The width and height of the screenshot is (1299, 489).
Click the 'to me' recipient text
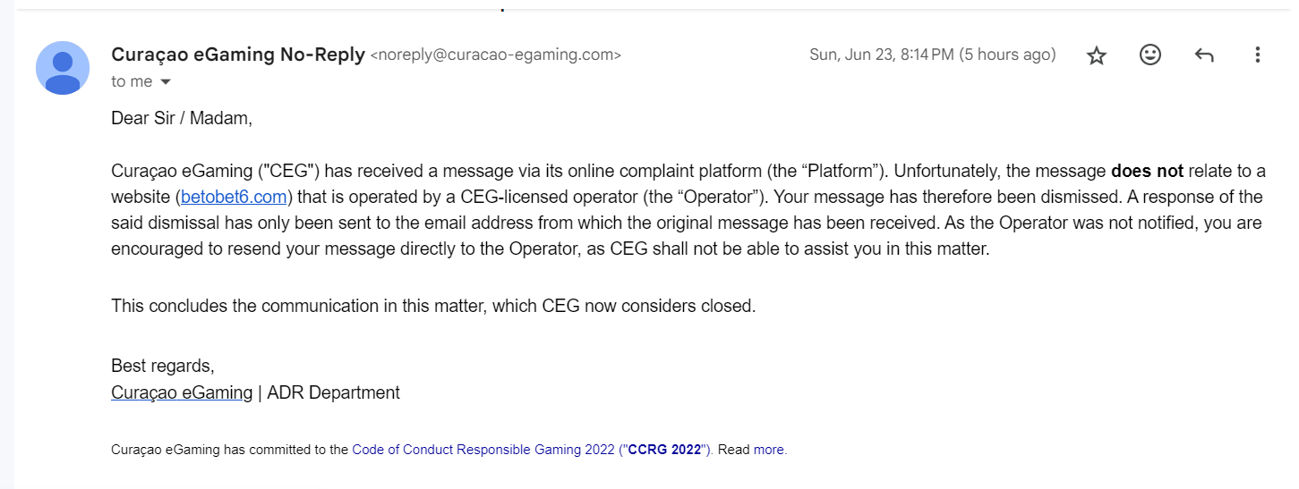(132, 81)
